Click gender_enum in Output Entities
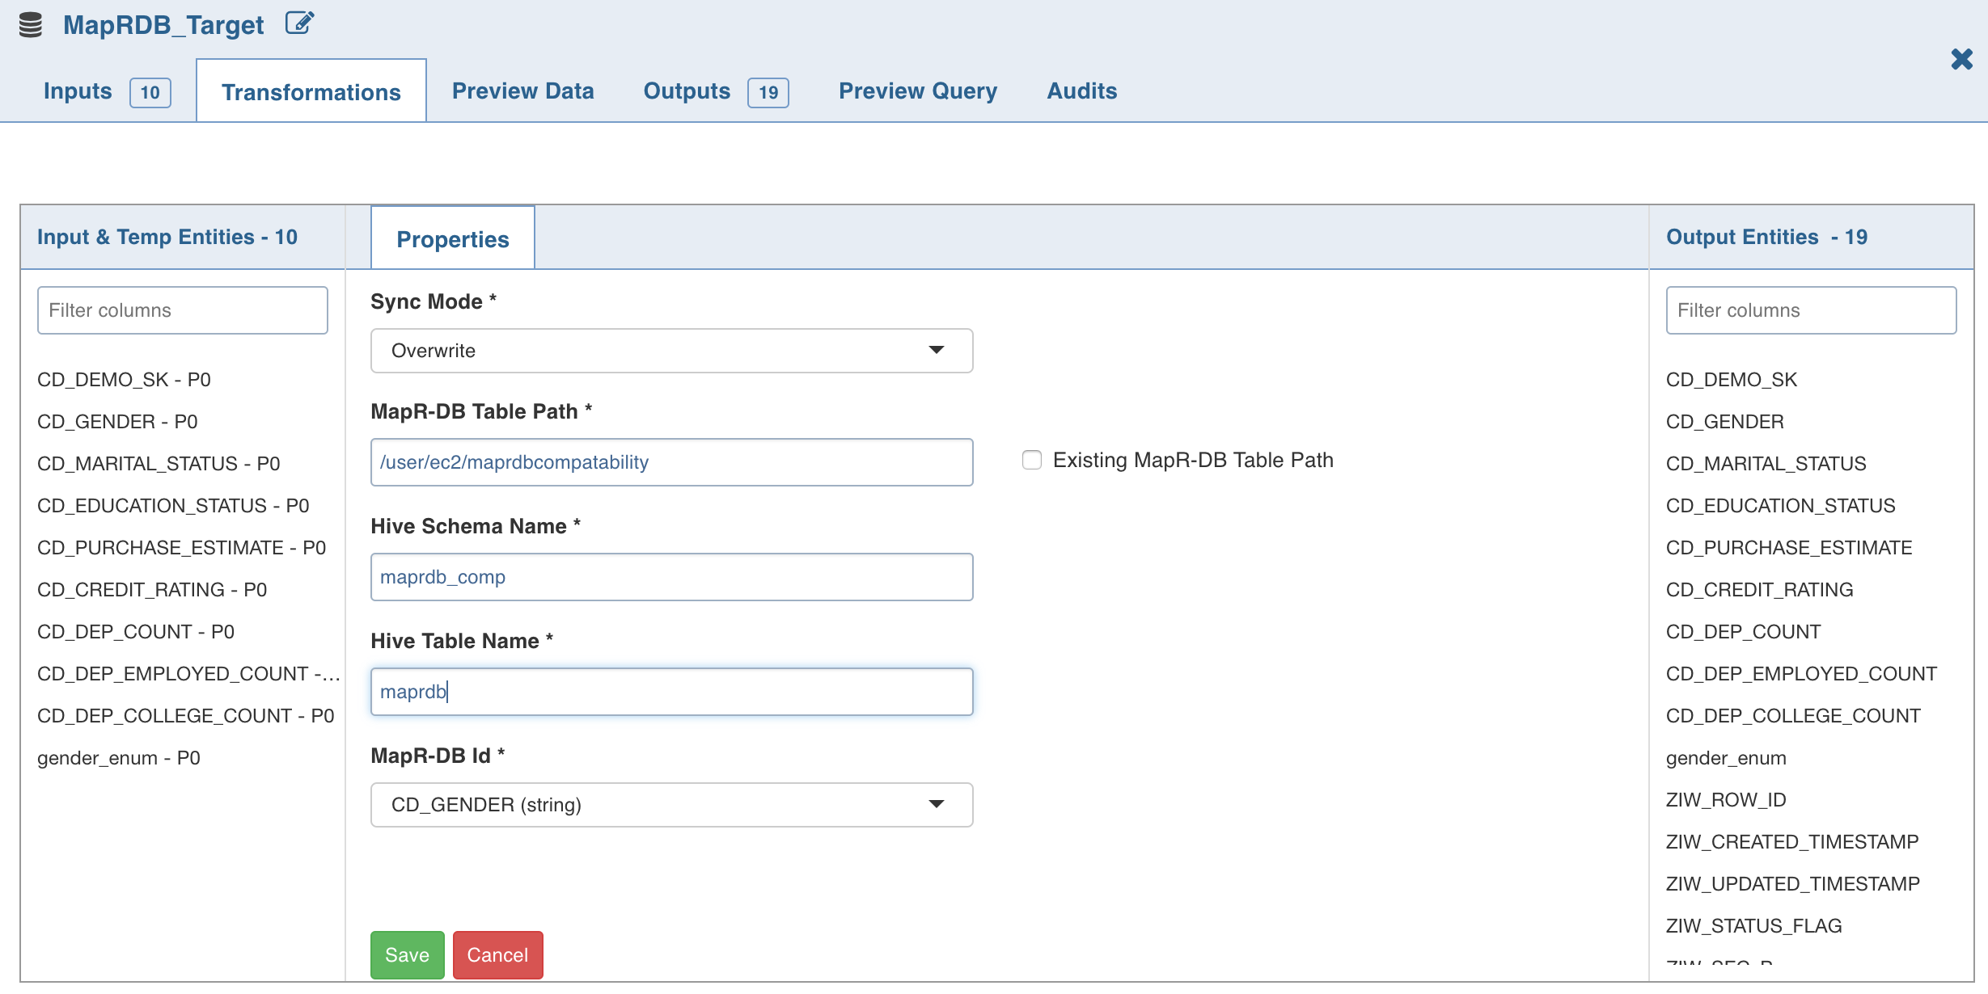The image size is (1988, 994). (1726, 758)
